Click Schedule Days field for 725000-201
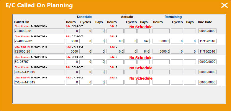This screenshot has height=111, width=231. (x=99, y=51)
